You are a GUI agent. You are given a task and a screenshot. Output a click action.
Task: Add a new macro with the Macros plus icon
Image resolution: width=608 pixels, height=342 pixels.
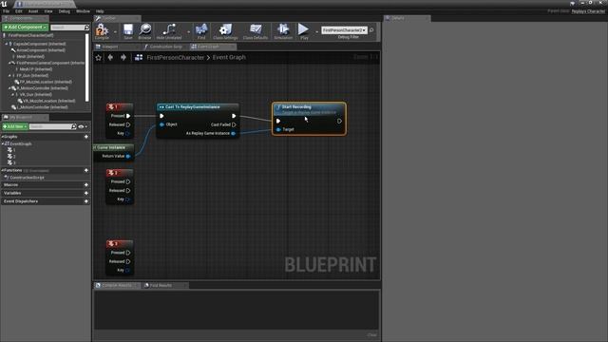point(86,185)
